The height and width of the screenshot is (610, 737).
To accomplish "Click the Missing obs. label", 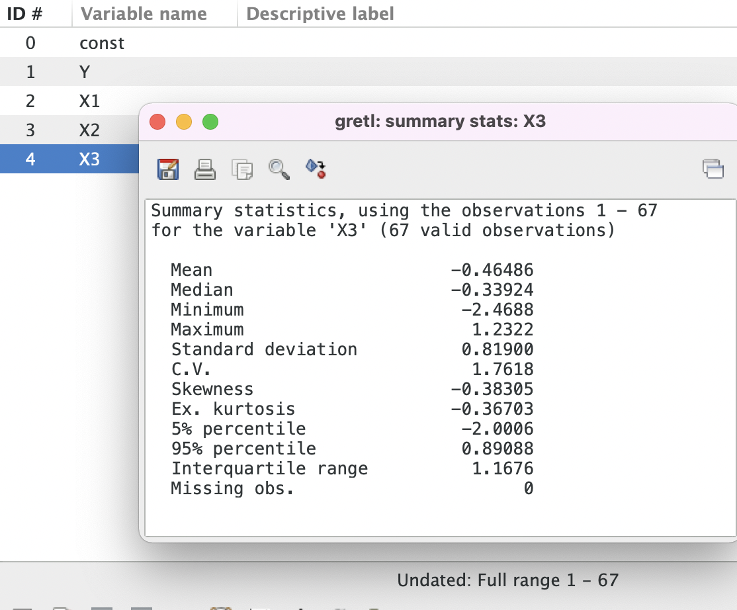I will click(x=232, y=488).
